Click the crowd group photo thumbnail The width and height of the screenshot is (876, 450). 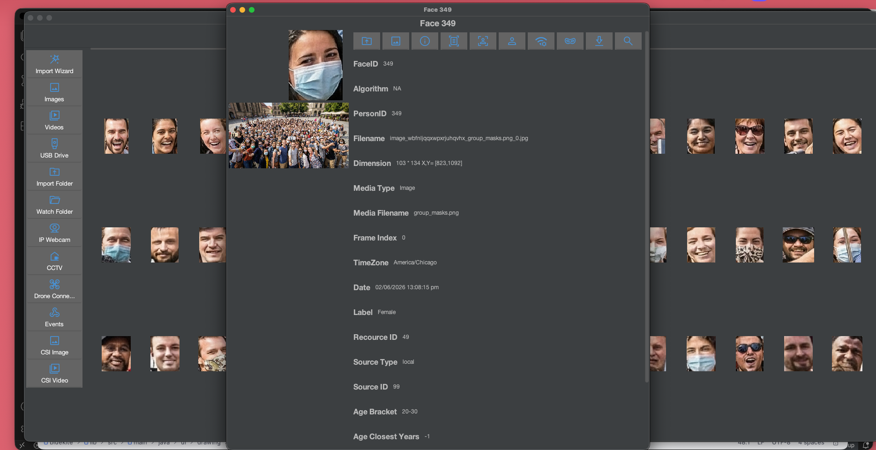[x=289, y=135]
